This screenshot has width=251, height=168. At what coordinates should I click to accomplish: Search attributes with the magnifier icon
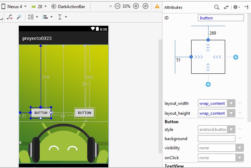pyautogui.click(x=217, y=7)
